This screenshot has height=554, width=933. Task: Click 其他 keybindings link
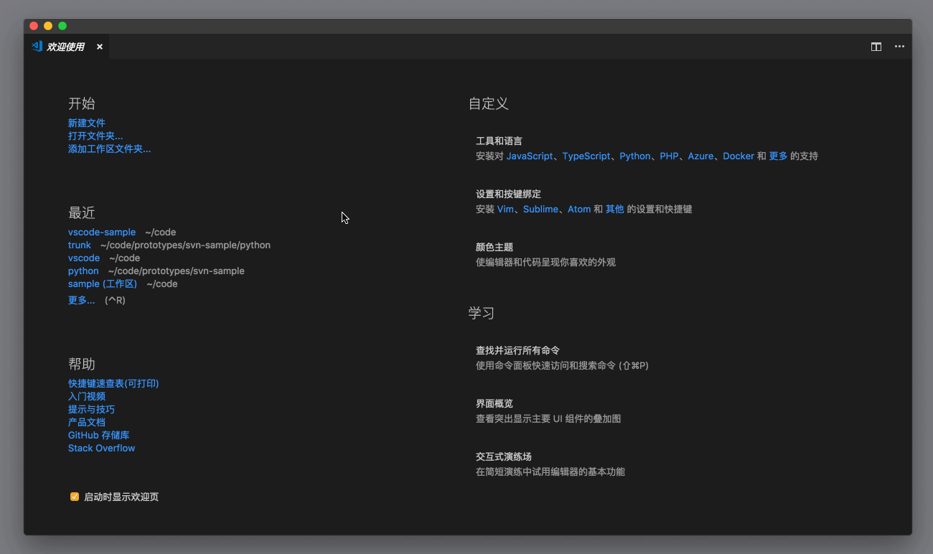[x=614, y=210]
